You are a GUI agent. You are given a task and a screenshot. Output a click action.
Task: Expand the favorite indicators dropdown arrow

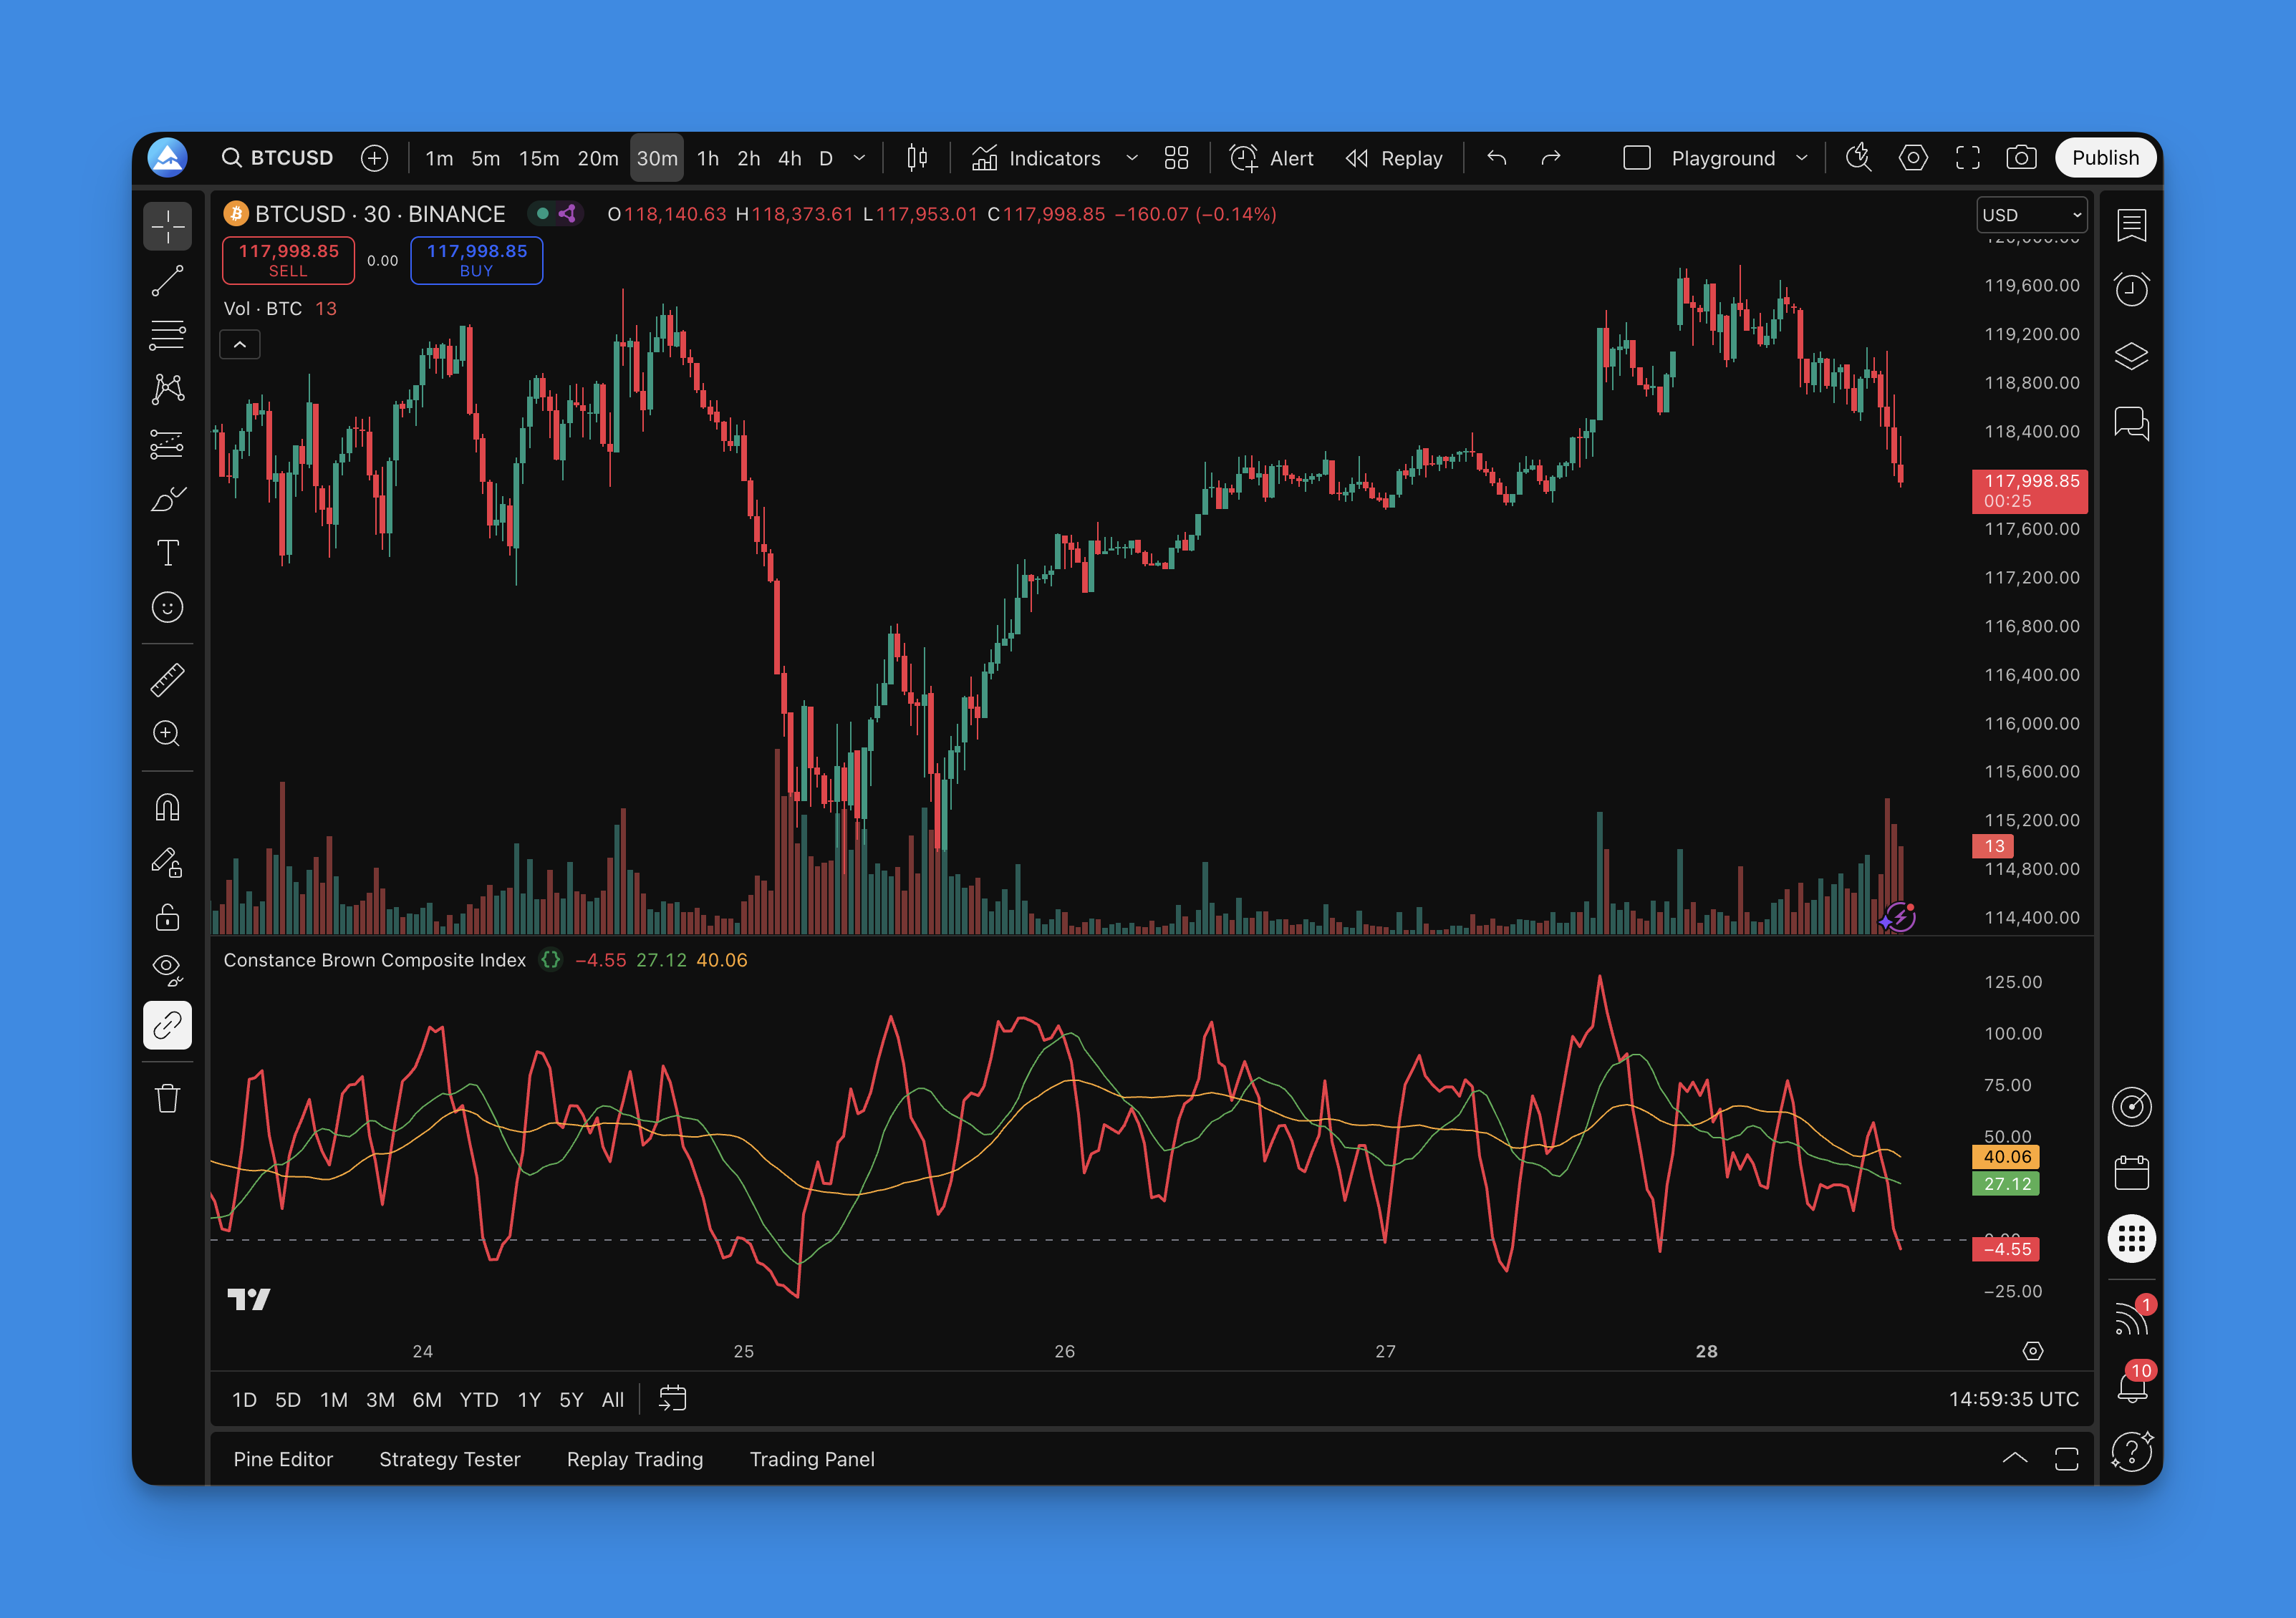(1132, 158)
